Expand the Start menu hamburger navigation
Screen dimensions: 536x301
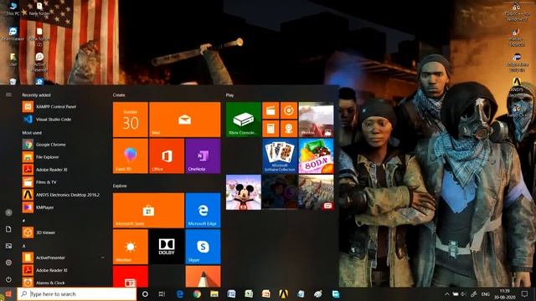coord(8,94)
